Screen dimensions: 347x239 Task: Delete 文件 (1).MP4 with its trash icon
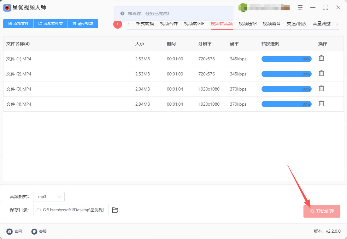click(321, 58)
